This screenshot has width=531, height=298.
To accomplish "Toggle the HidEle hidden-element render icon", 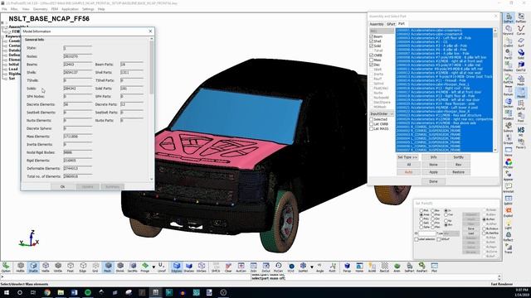I will [x=21, y=267].
